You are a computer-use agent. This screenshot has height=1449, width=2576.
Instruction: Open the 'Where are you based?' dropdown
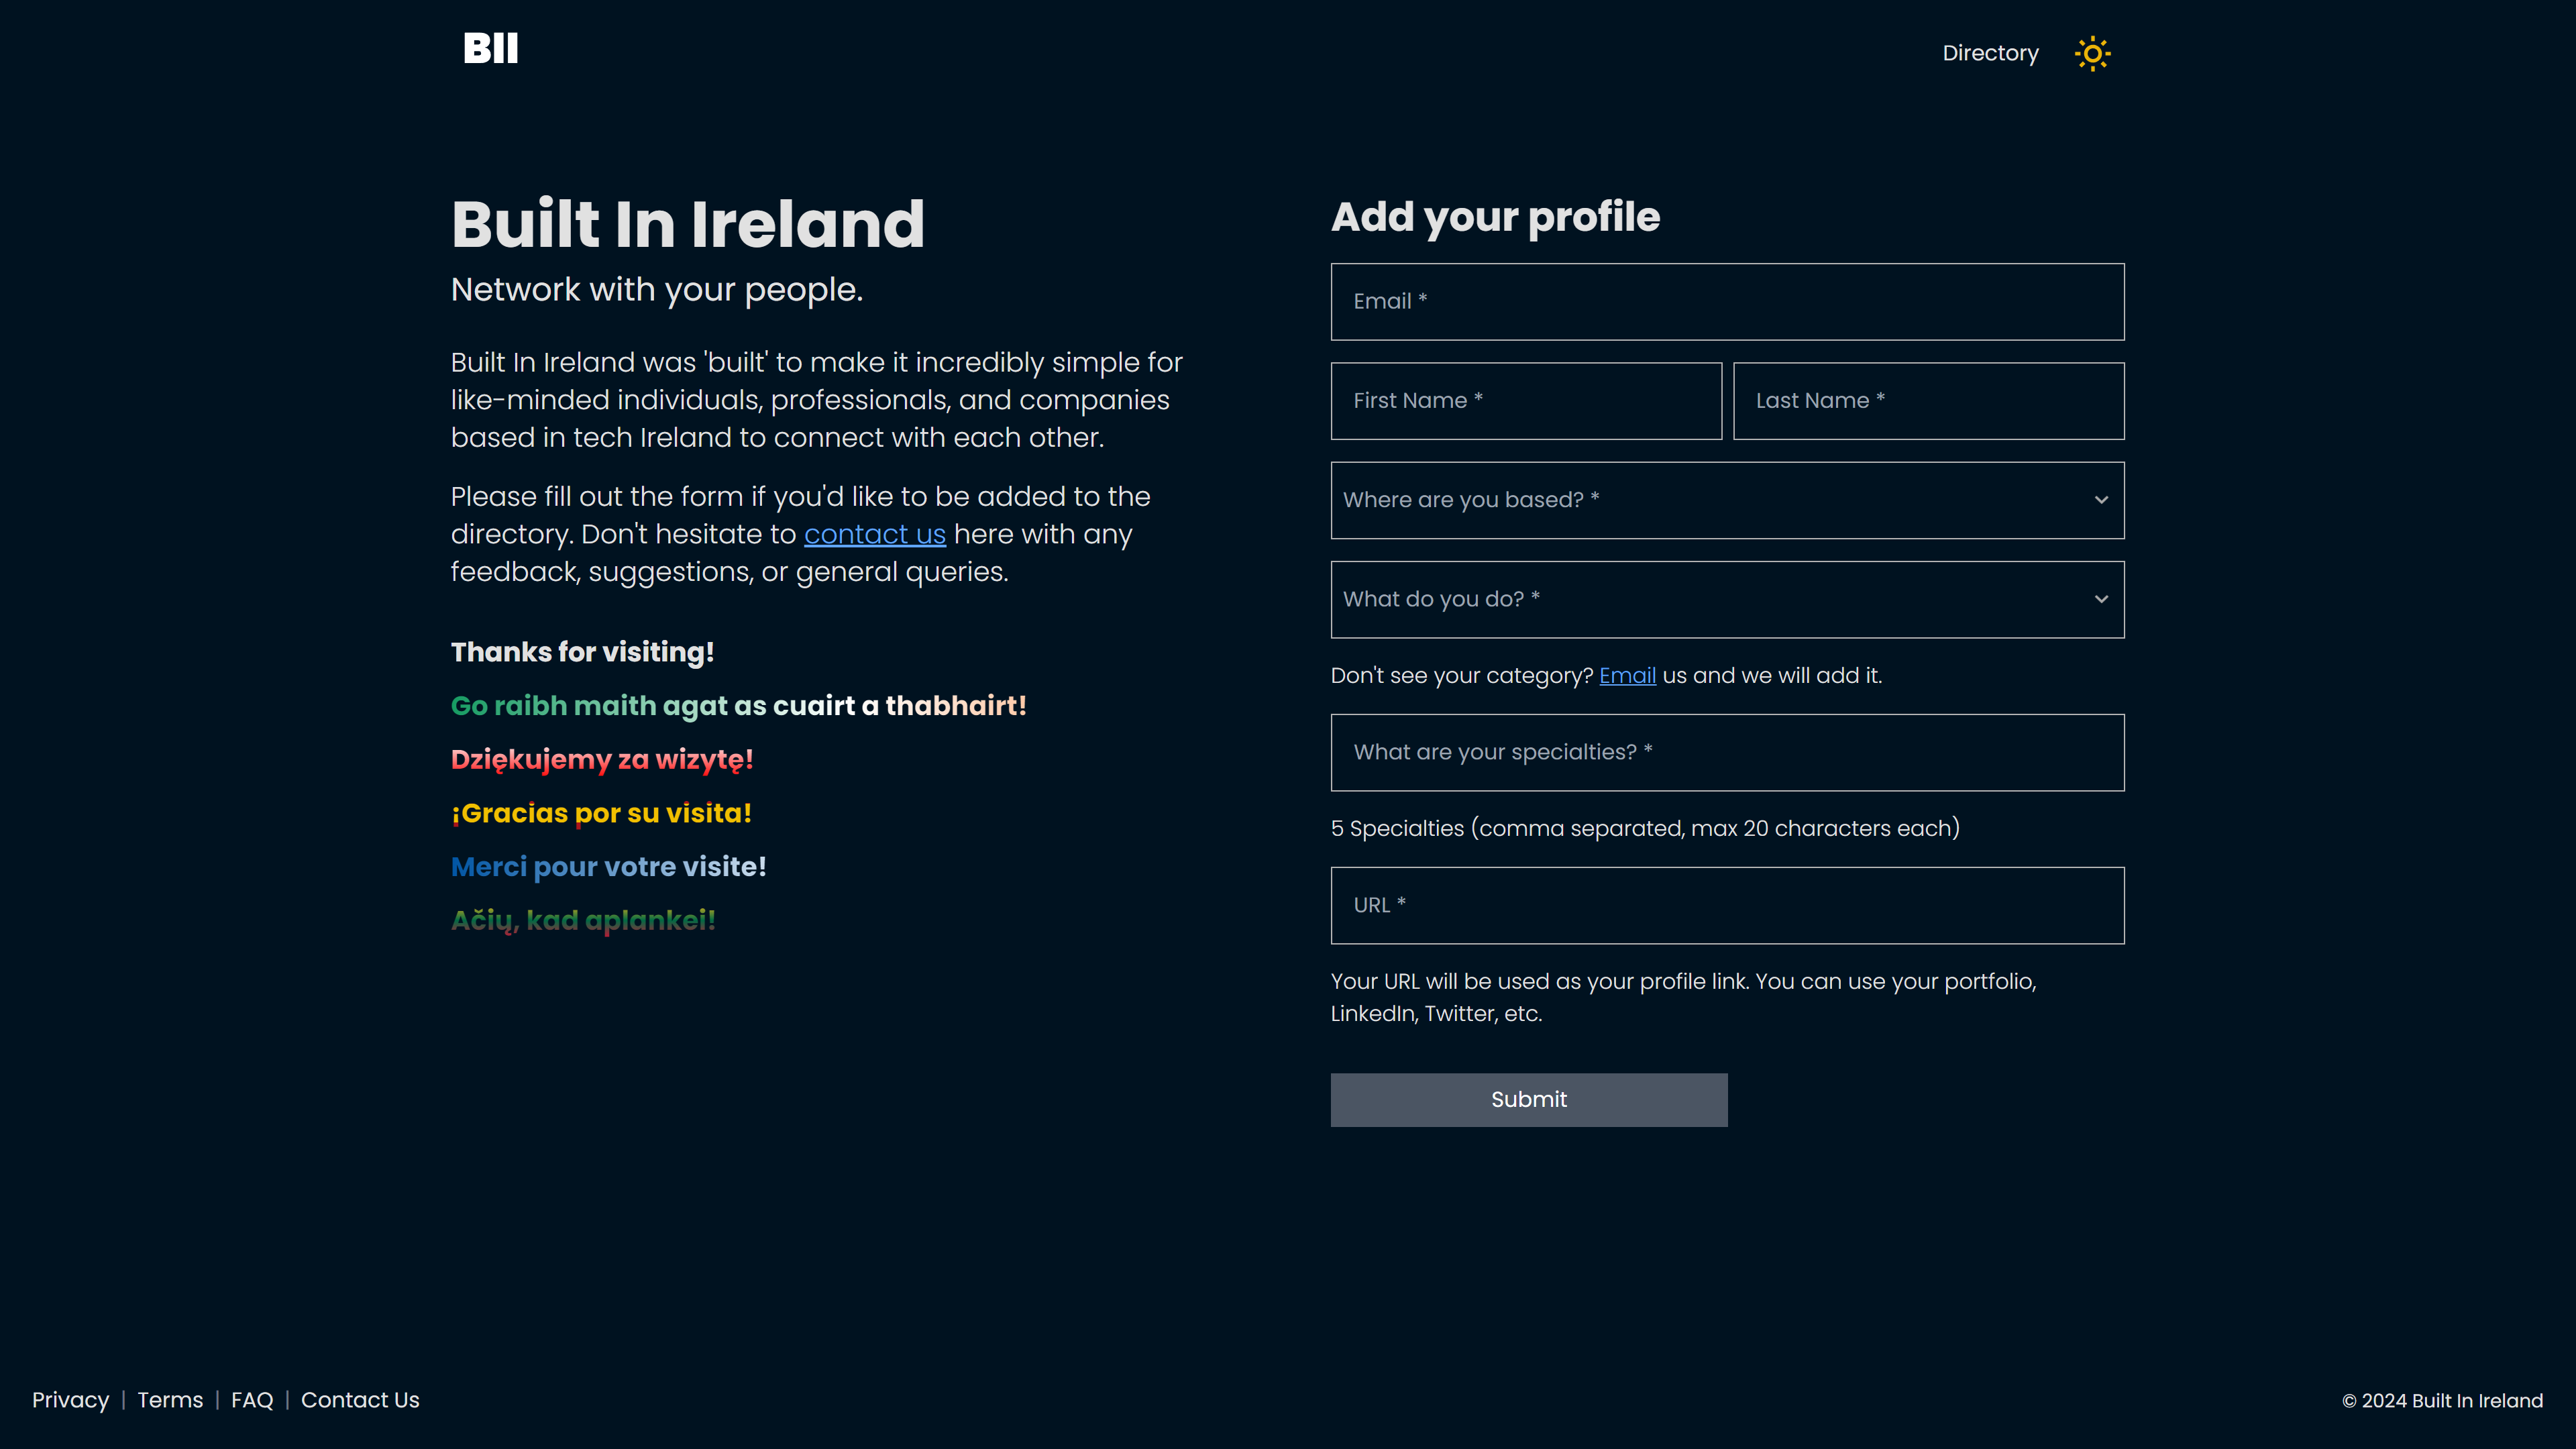coord(1727,499)
